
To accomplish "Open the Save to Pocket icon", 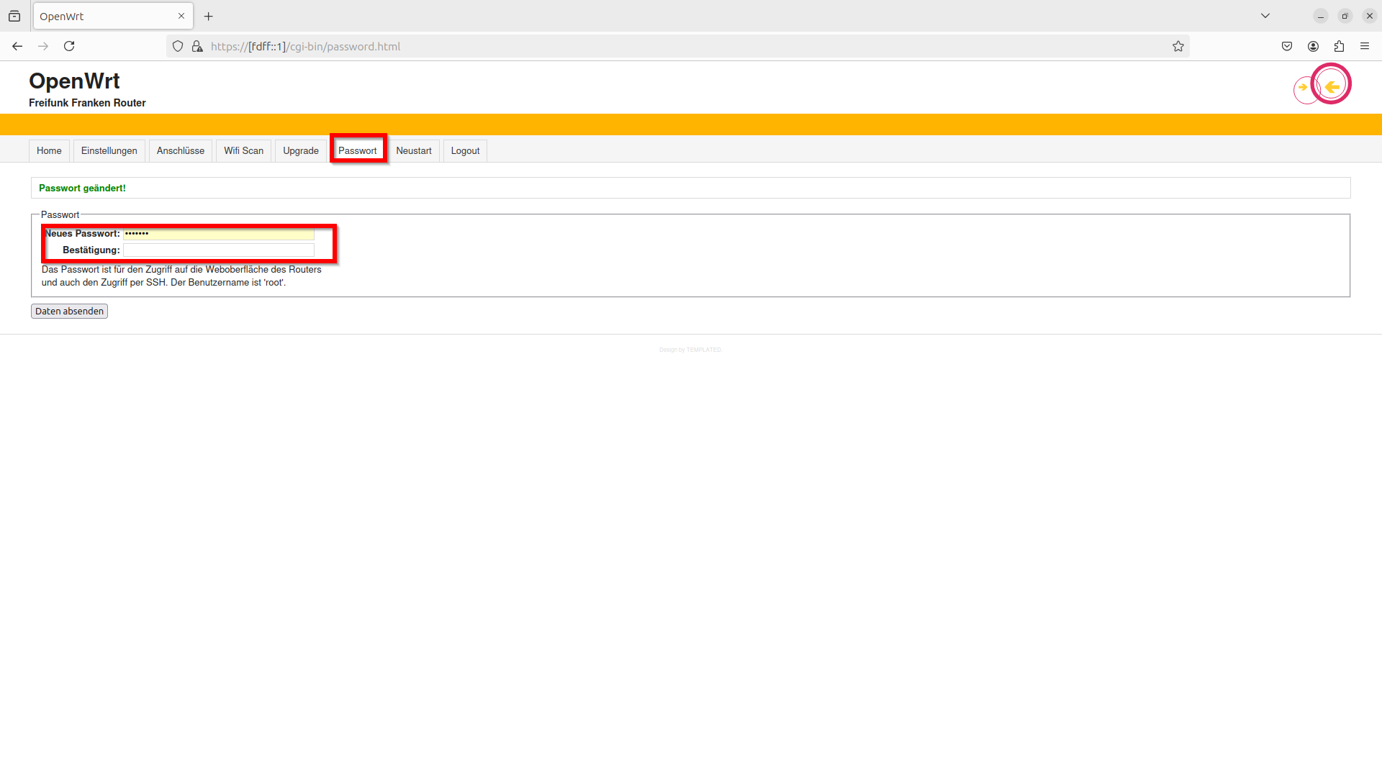I will (x=1287, y=46).
